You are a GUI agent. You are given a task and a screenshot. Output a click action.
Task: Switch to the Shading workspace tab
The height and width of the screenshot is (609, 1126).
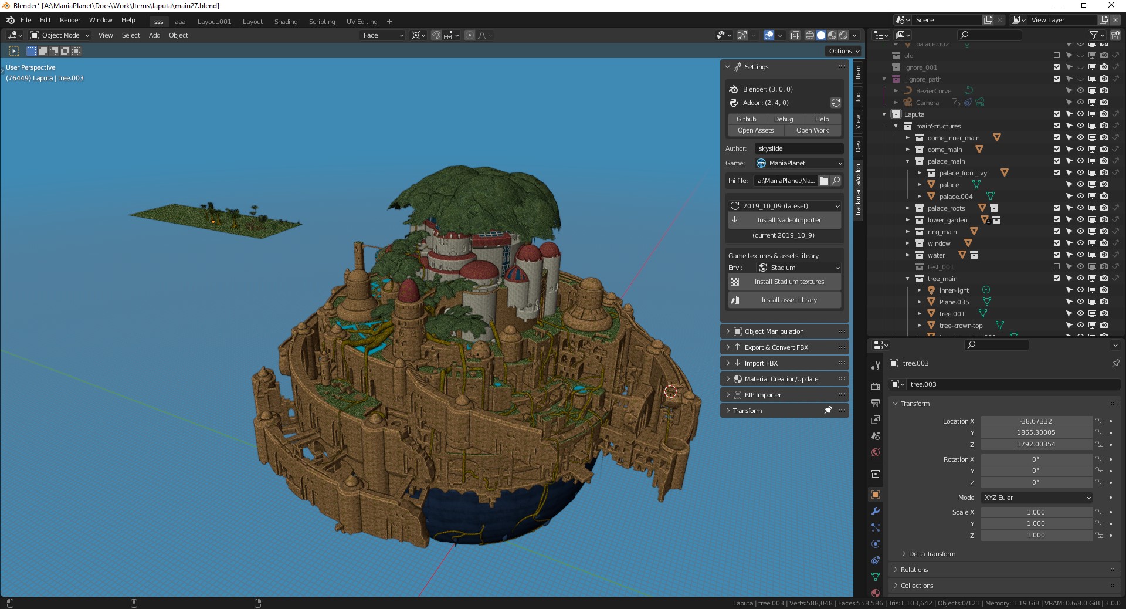(286, 22)
